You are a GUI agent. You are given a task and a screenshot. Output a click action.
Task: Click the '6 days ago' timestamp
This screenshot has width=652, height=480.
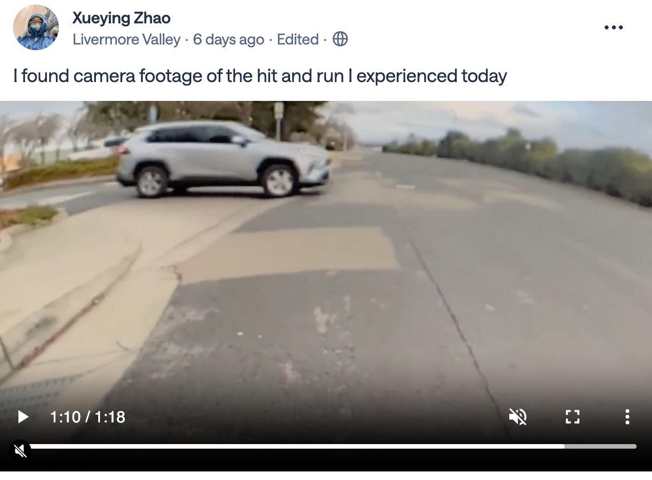(x=228, y=39)
